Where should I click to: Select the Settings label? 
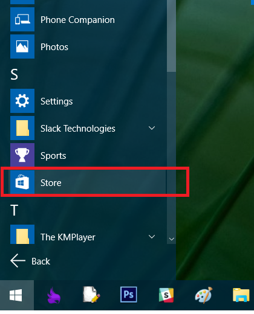point(57,101)
